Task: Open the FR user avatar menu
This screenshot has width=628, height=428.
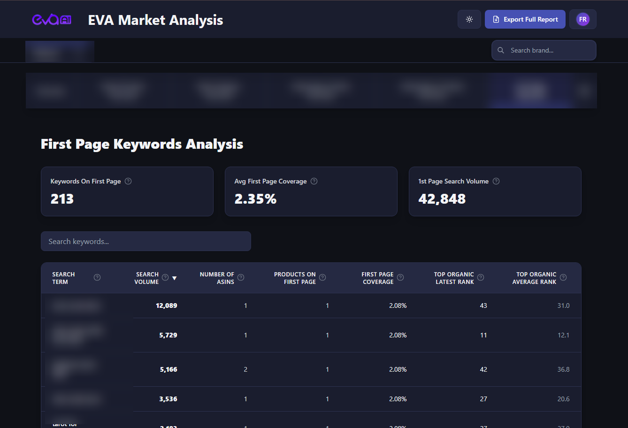Action: [582, 20]
